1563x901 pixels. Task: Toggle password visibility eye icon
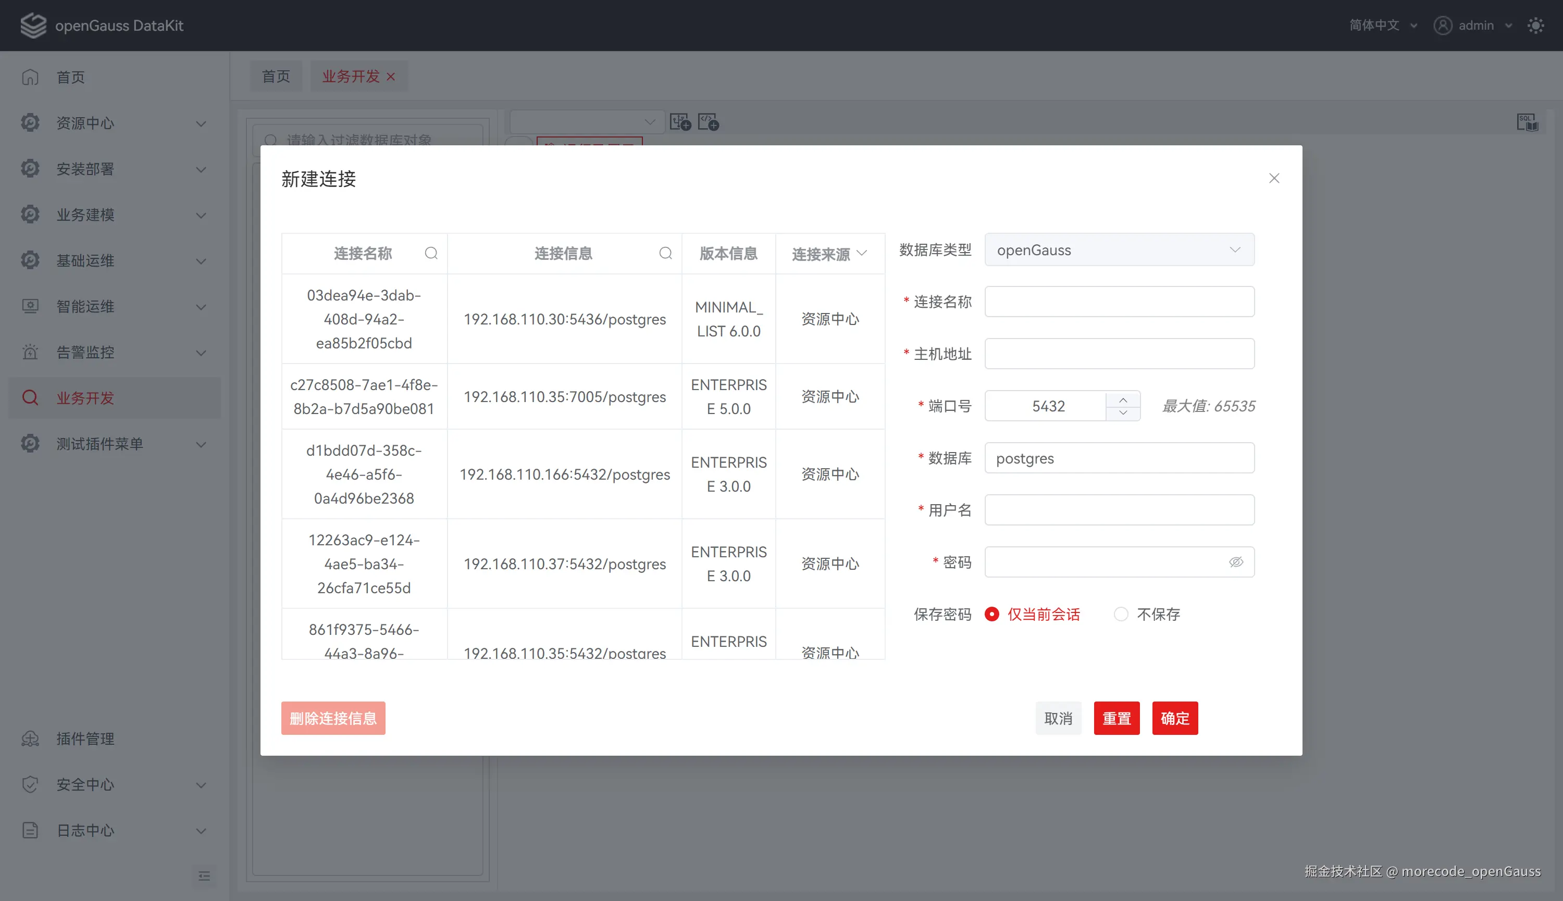click(1235, 562)
